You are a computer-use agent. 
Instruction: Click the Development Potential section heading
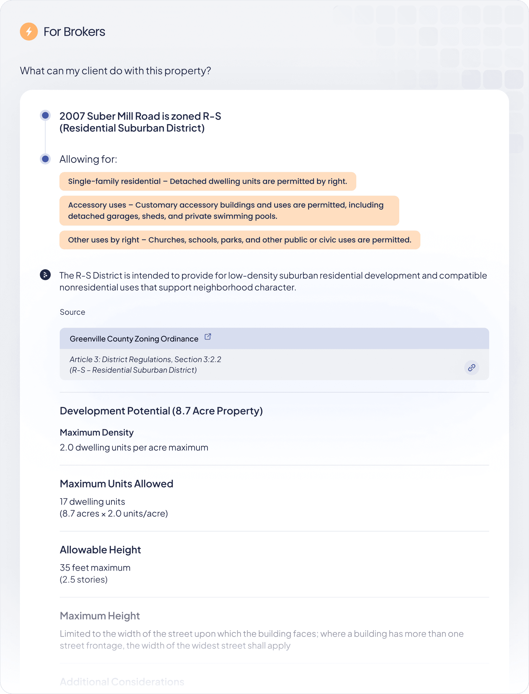tap(161, 411)
